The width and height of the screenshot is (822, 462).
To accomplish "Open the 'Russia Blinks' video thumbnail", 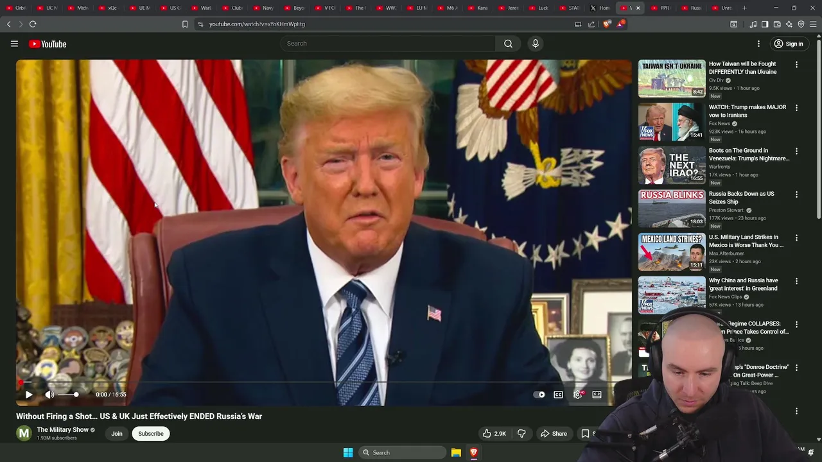I will (672, 209).
